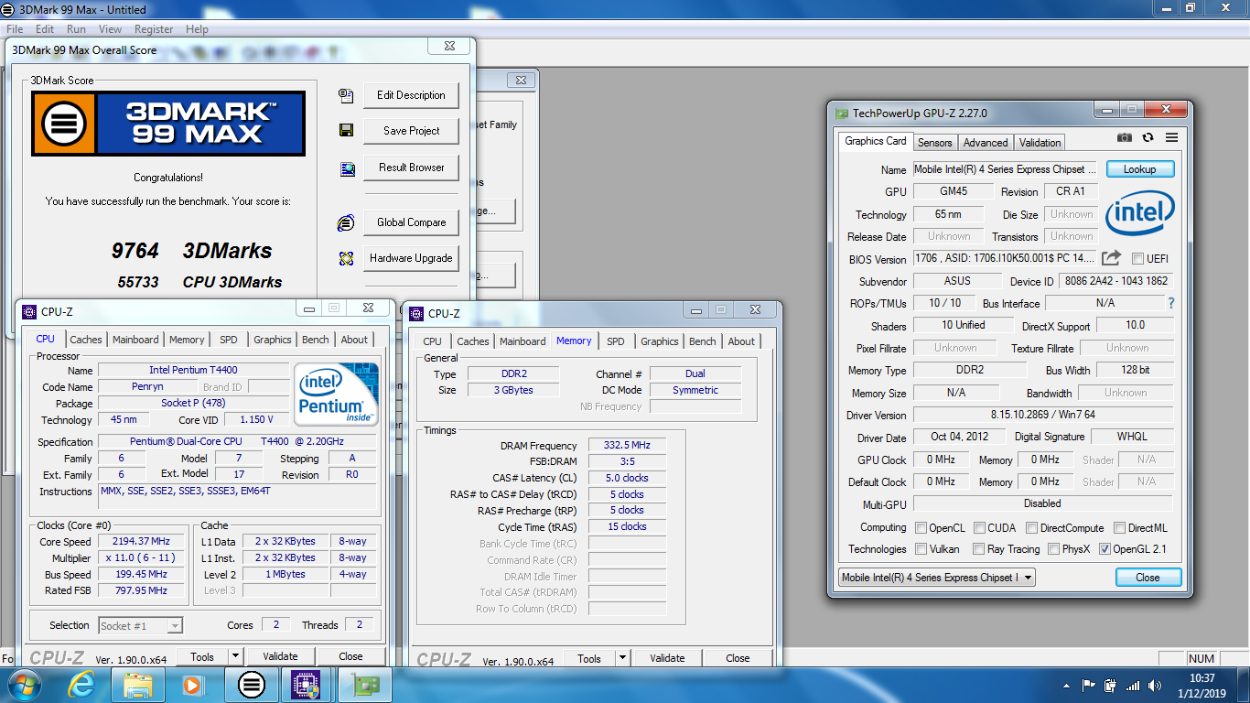Click the network signal tray icon

1133,685
